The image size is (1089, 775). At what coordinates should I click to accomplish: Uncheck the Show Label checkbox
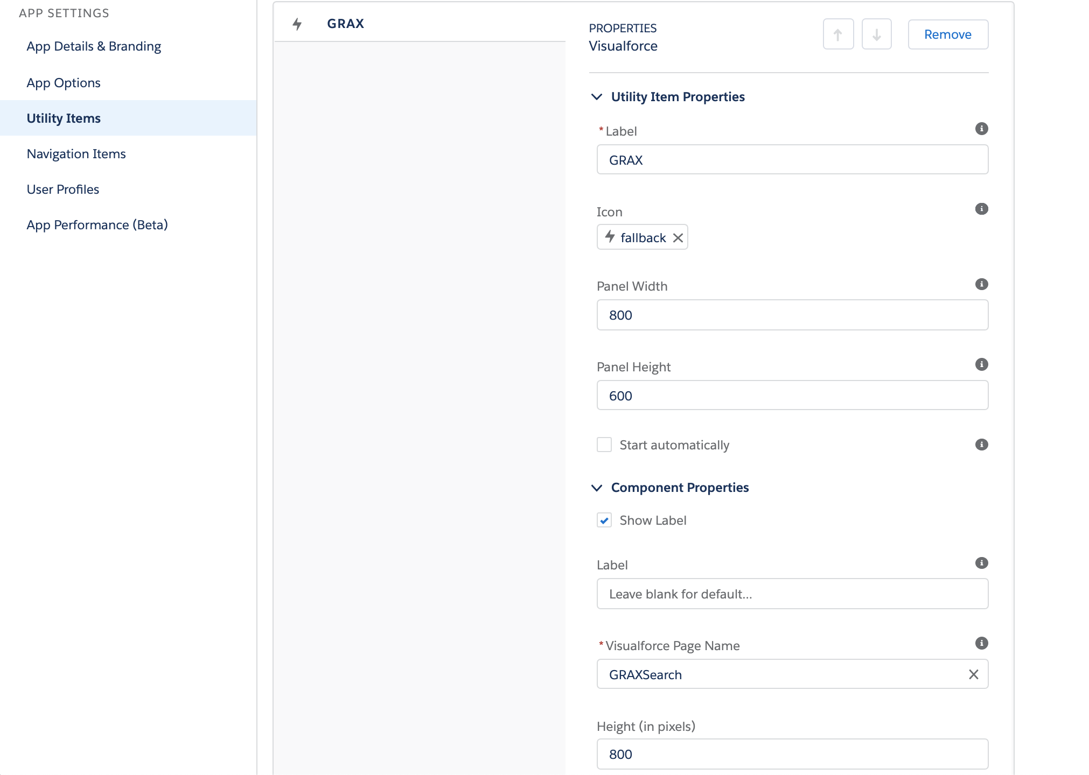(604, 520)
